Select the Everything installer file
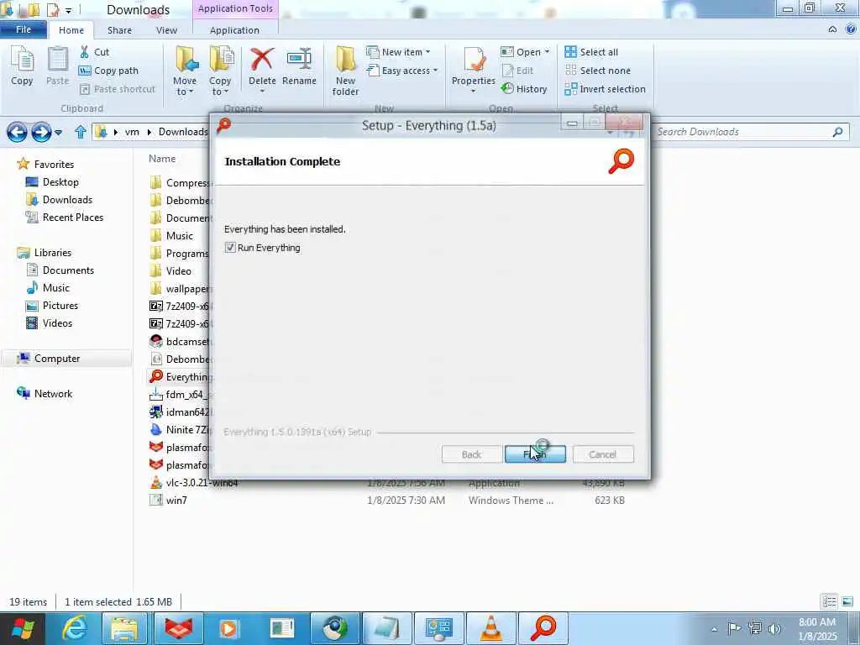 tap(180, 377)
